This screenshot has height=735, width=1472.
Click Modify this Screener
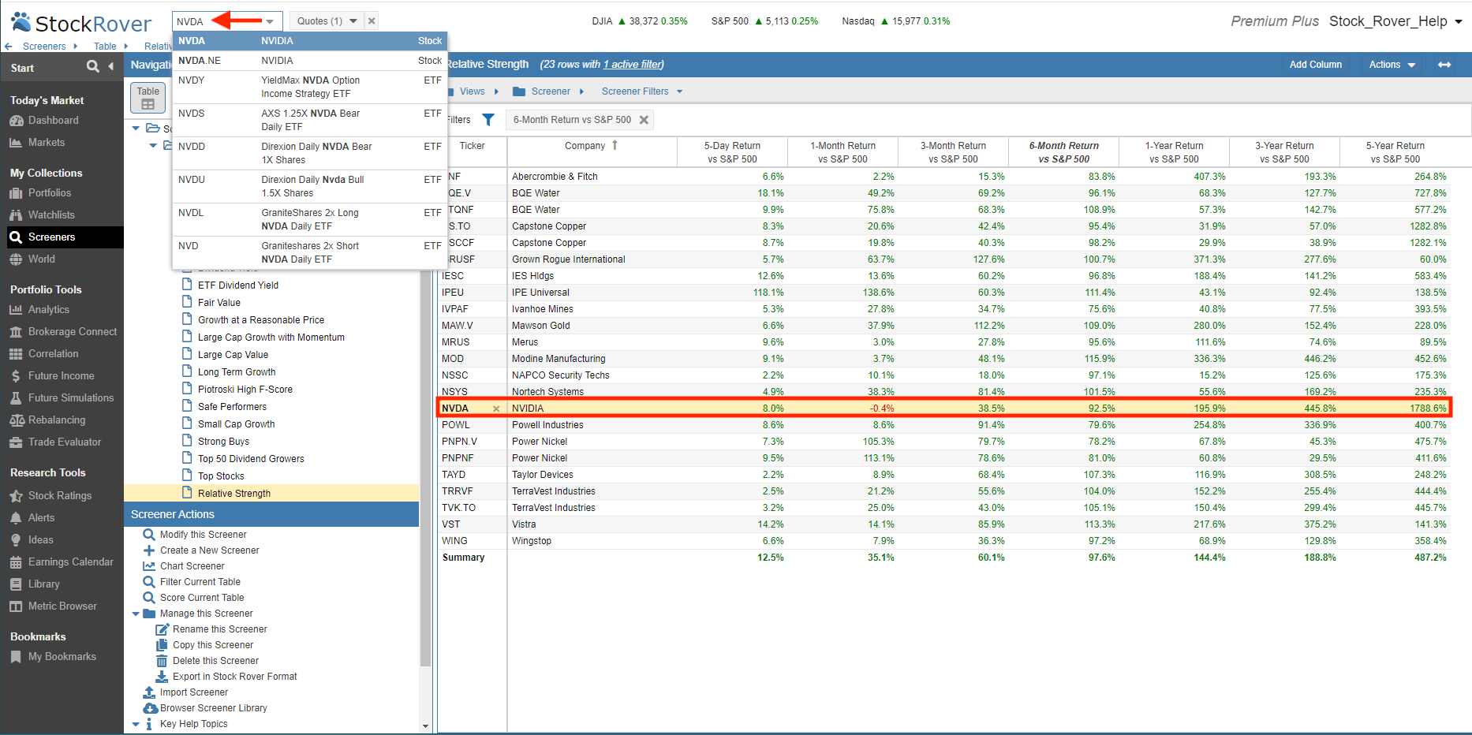[x=203, y=535]
